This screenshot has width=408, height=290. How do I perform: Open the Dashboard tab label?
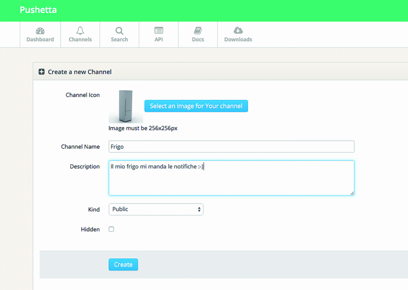40,40
